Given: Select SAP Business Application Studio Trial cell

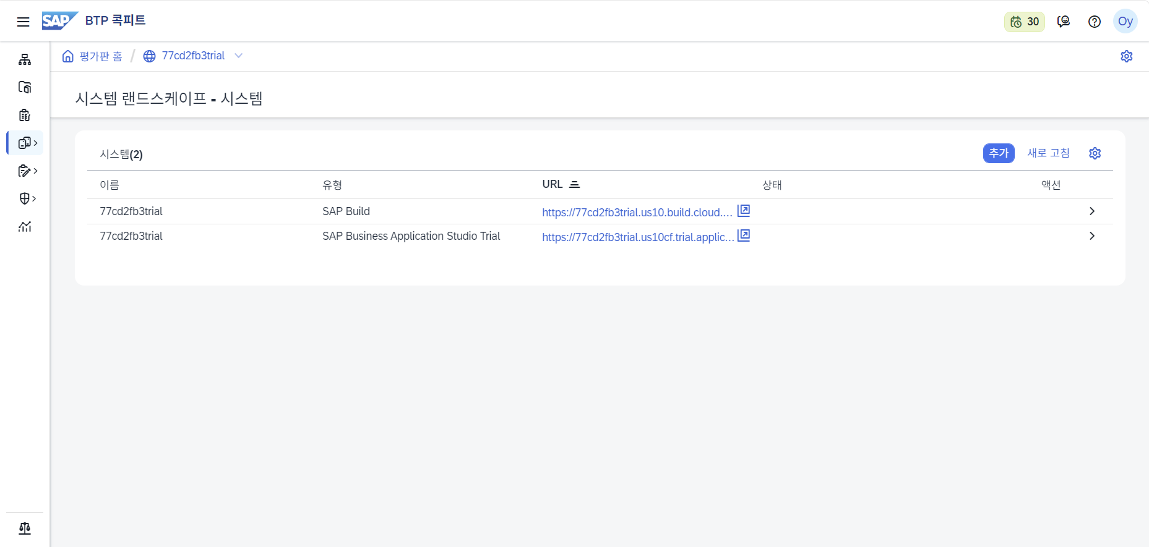Looking at the screenshot, I should click(411, 236).
